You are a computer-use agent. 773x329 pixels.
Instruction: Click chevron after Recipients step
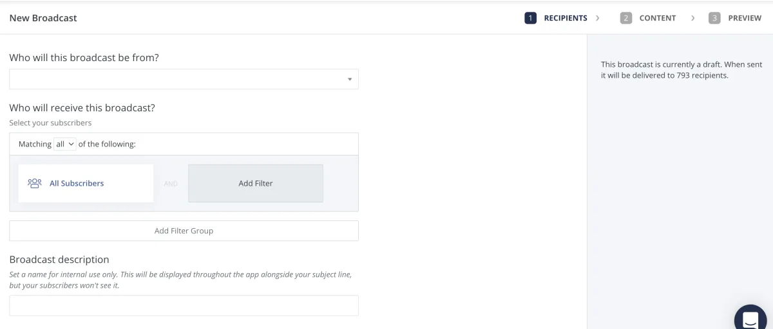click(598, 18)
